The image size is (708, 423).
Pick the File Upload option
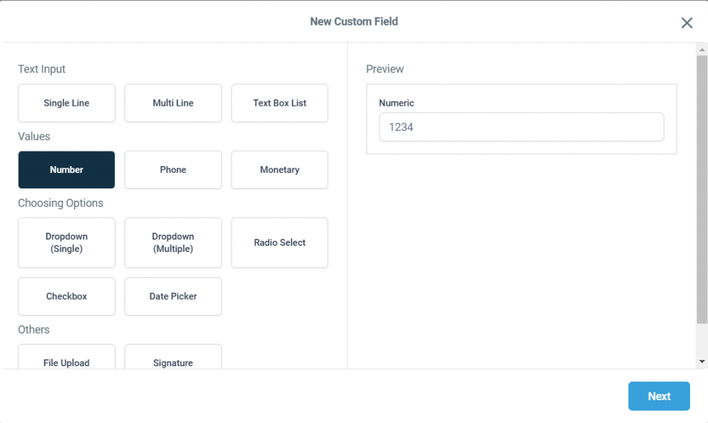[66, 358]
